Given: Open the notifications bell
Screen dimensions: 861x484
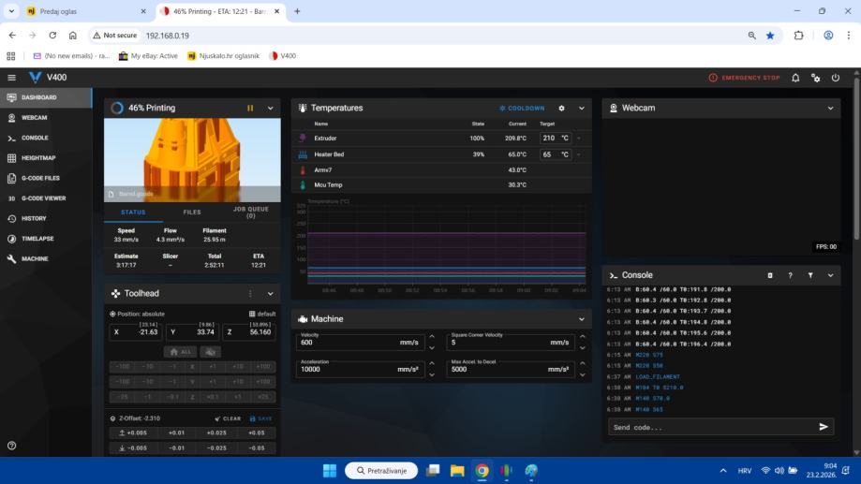Looking at the screenshot, I should (795, 78).
